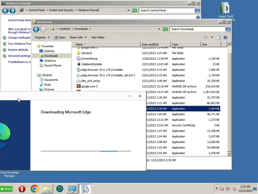Select Desktop in Favorites
Viewport: 258px width, 194px height.
[x=49, y=51]
